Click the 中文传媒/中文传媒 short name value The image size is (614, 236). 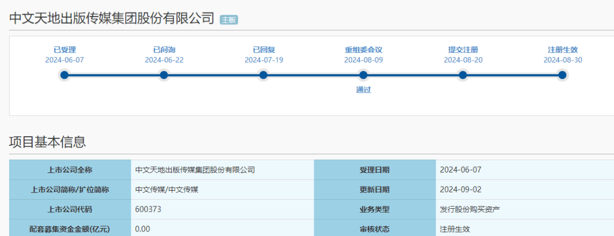coord(167,190)
